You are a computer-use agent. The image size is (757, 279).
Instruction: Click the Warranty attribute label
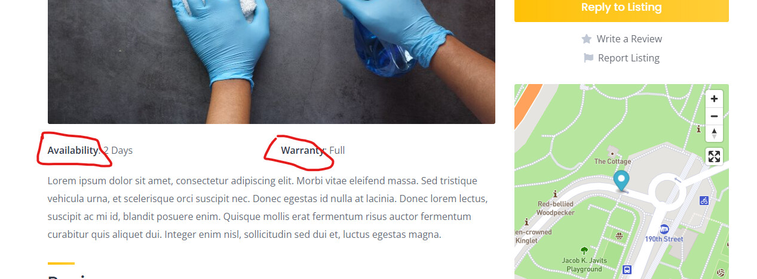(302, 150)
